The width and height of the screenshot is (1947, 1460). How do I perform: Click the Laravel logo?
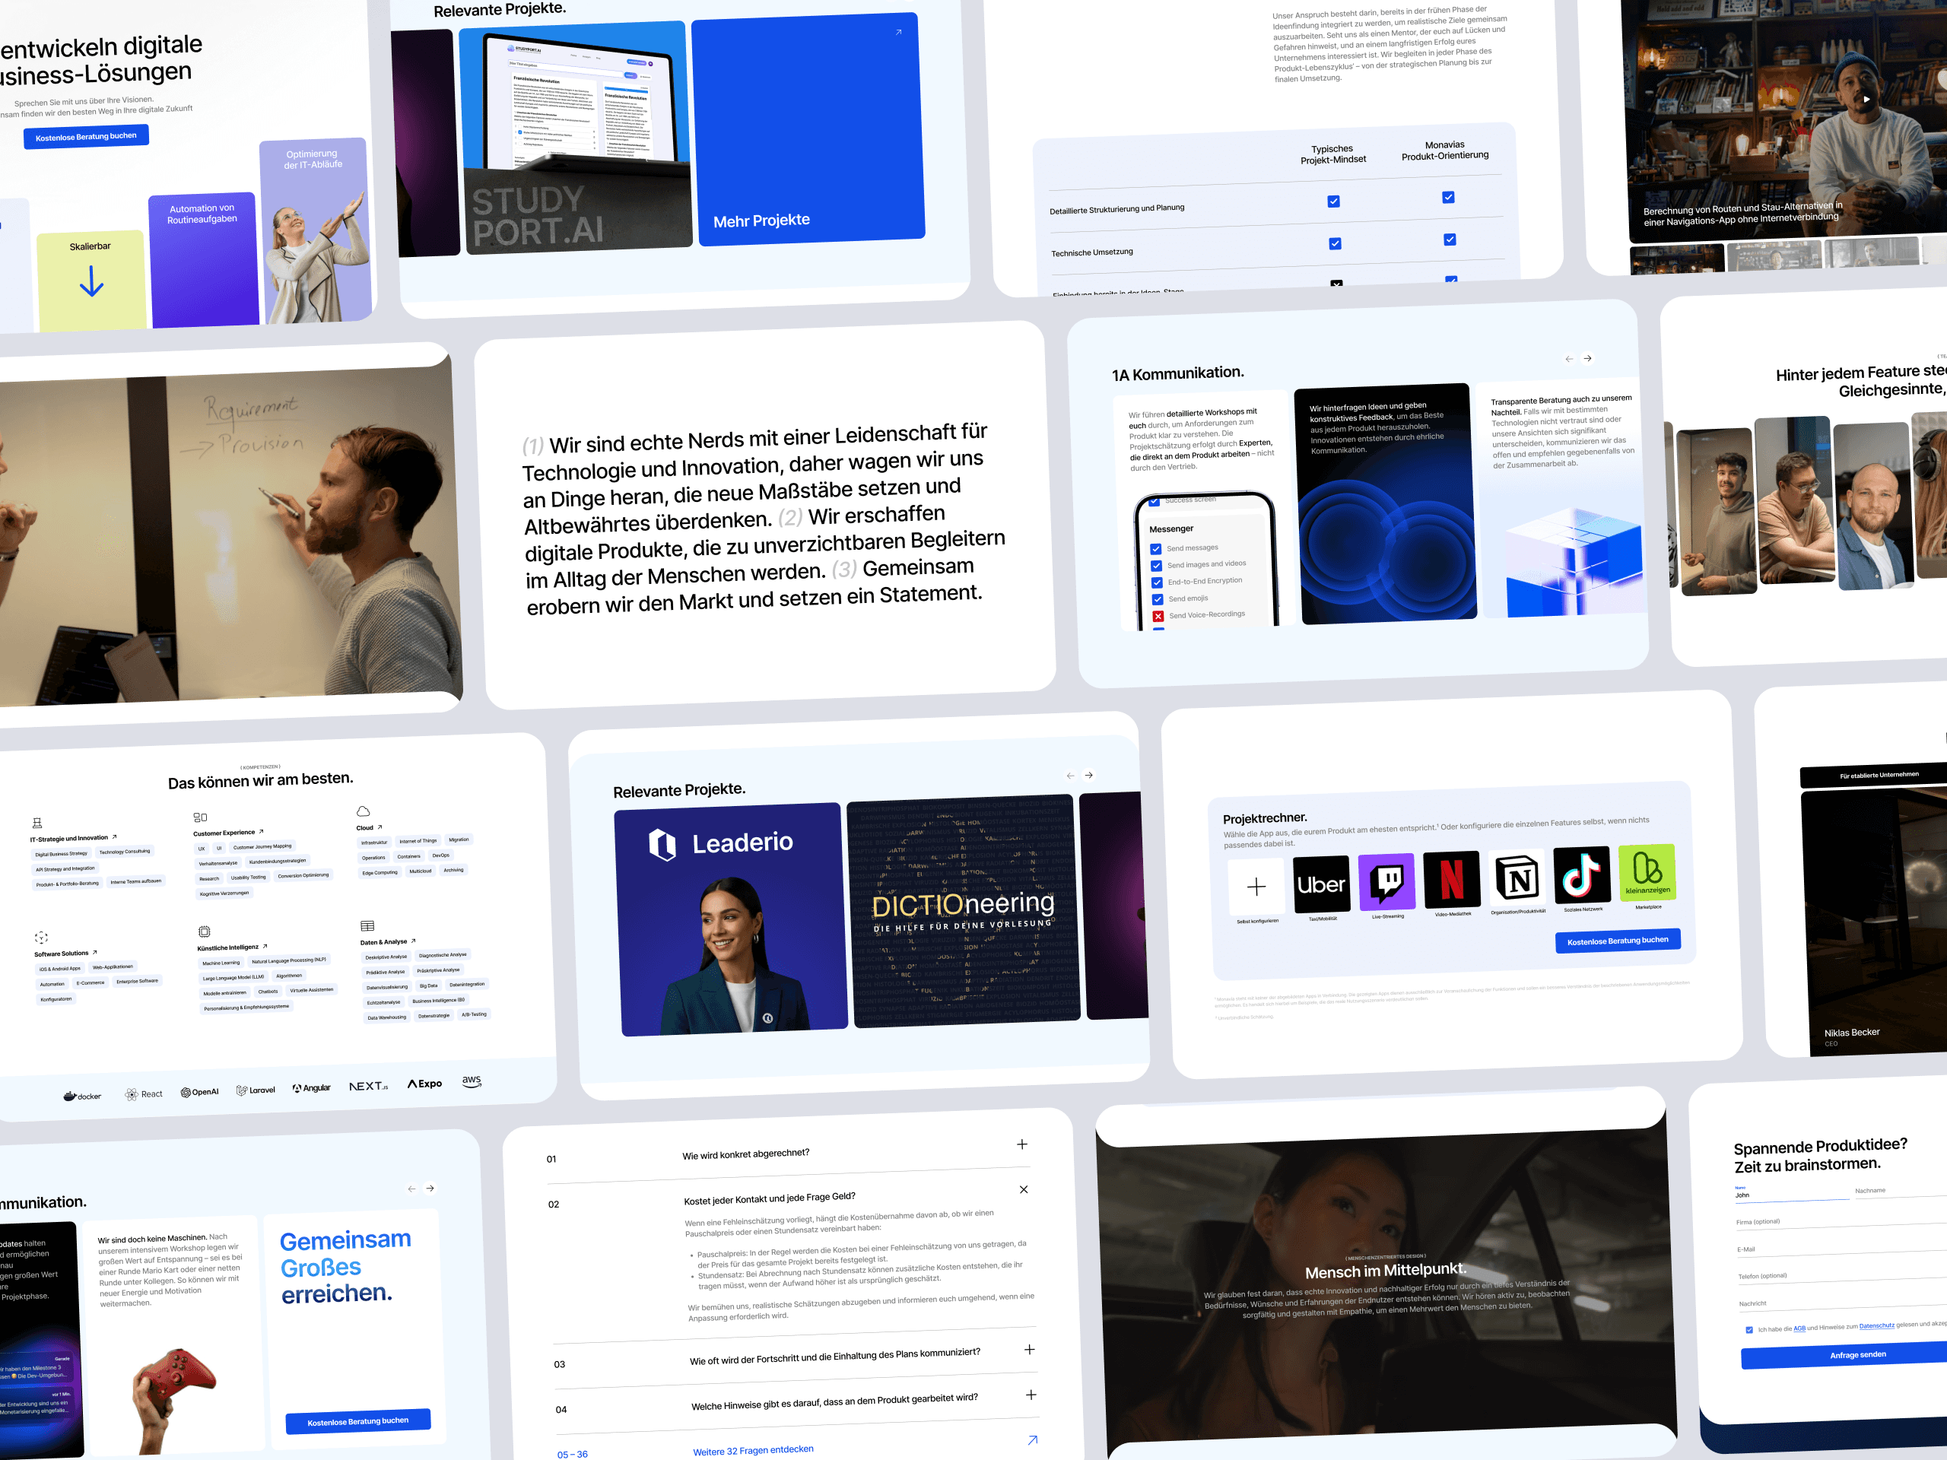pos(256,1090)
